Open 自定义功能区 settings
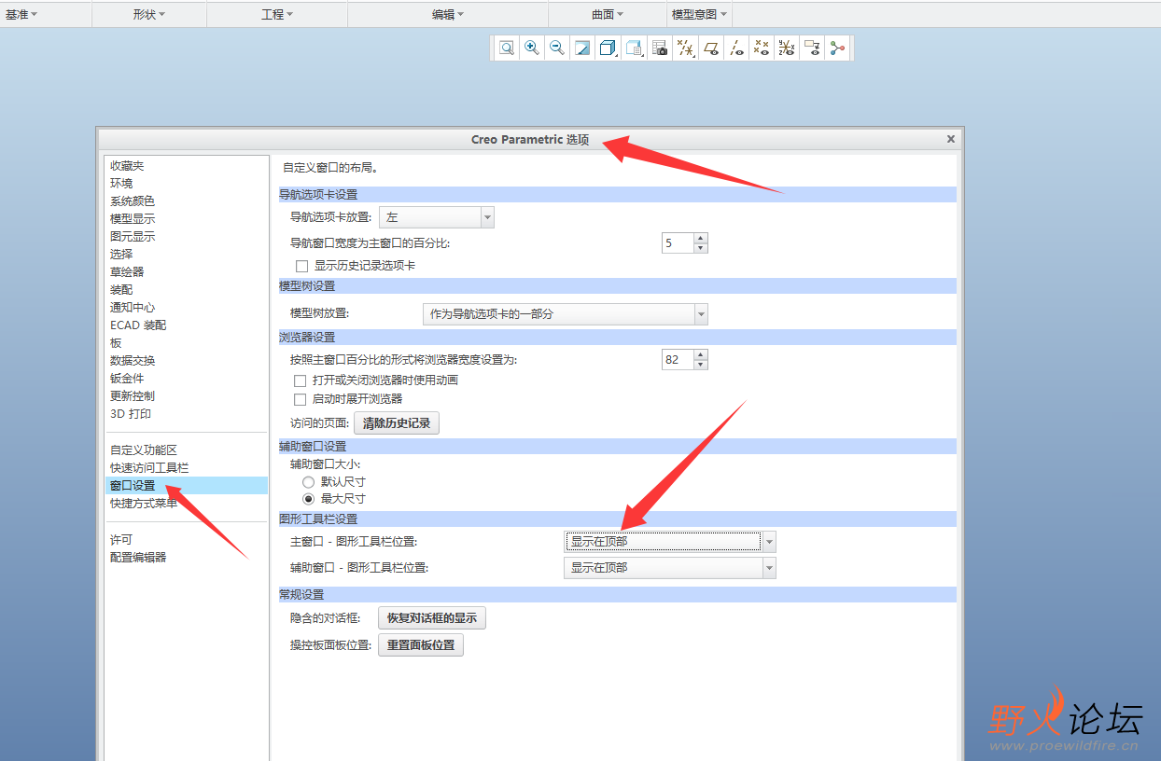 [x=144, y=450]
